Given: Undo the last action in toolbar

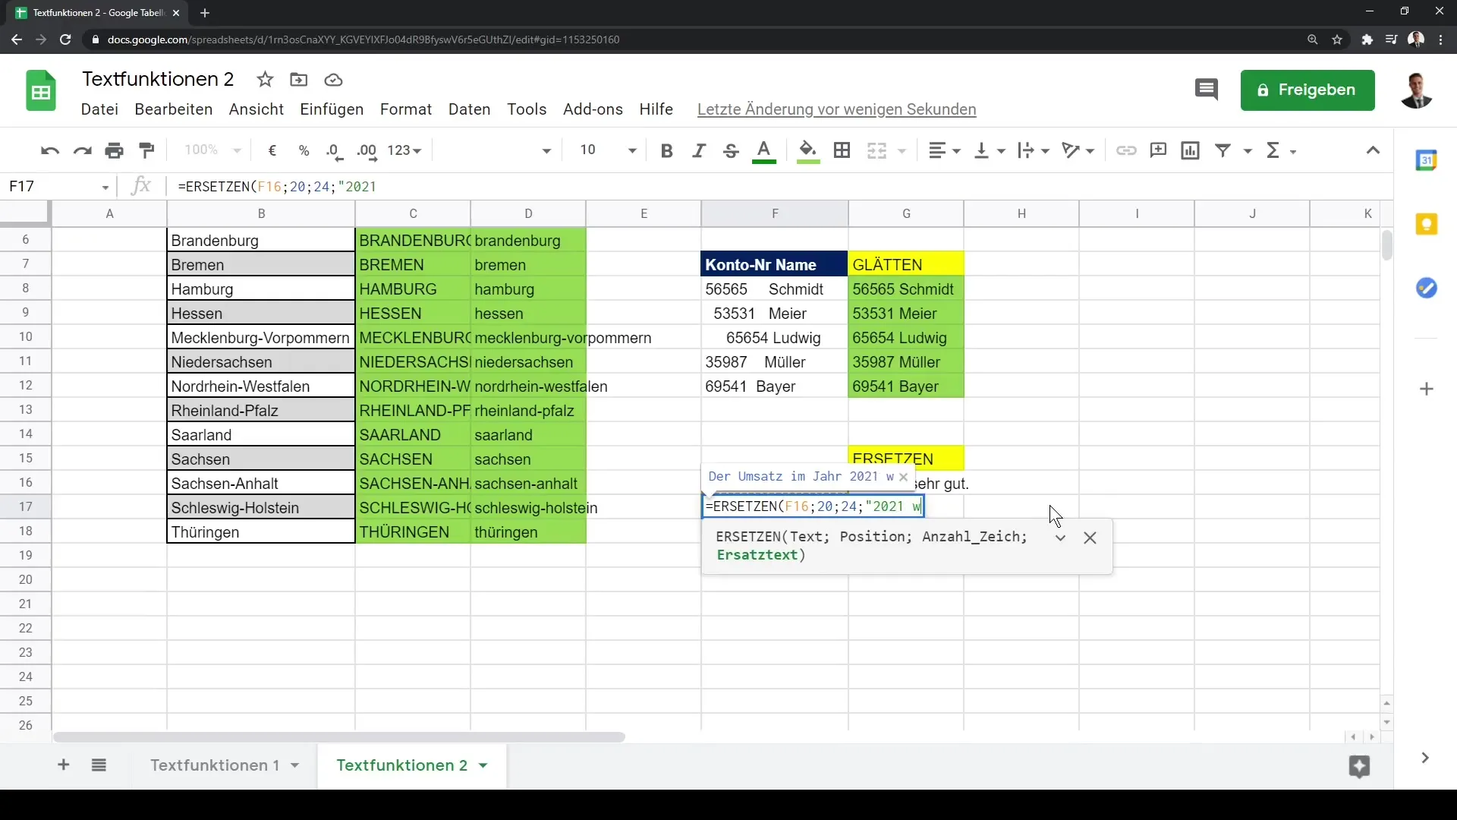Looking at the screenshot, I should click(x=50, y=150).
